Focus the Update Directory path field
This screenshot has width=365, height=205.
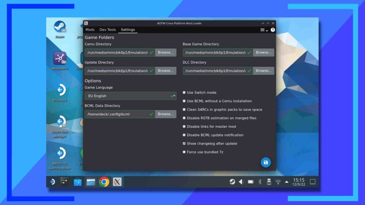click(120, 71)
